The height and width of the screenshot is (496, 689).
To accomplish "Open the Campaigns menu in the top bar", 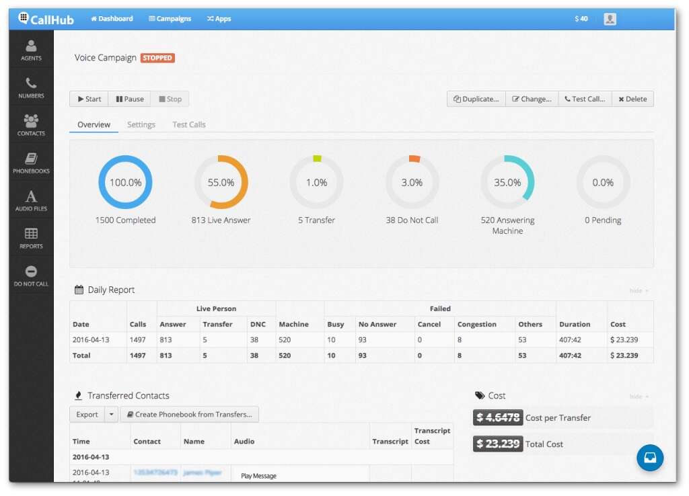I will (x=169, y=19).
